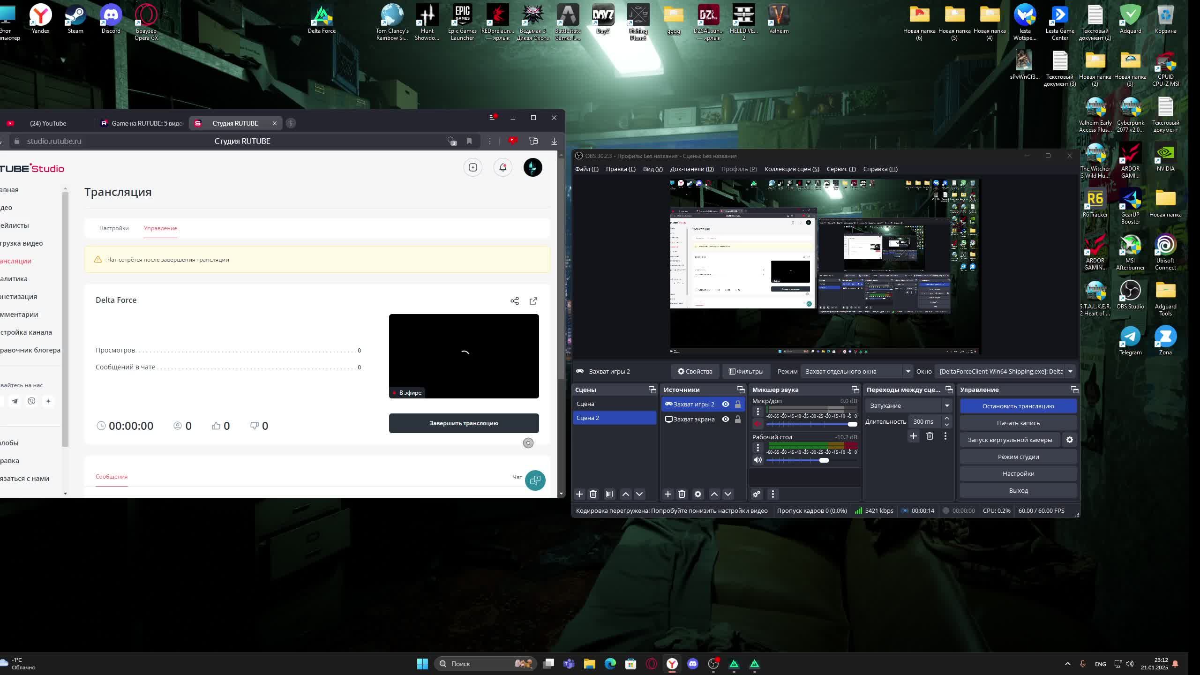Click the 300 ms duration field
1200x675 pixels.
click(925, 422)
